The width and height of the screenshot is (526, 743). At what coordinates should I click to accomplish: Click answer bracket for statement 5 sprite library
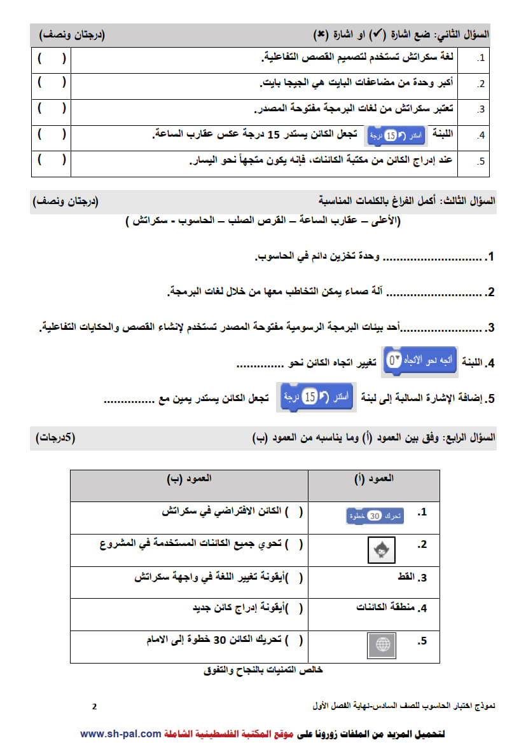pyautogui.click(x=52, y=160)
